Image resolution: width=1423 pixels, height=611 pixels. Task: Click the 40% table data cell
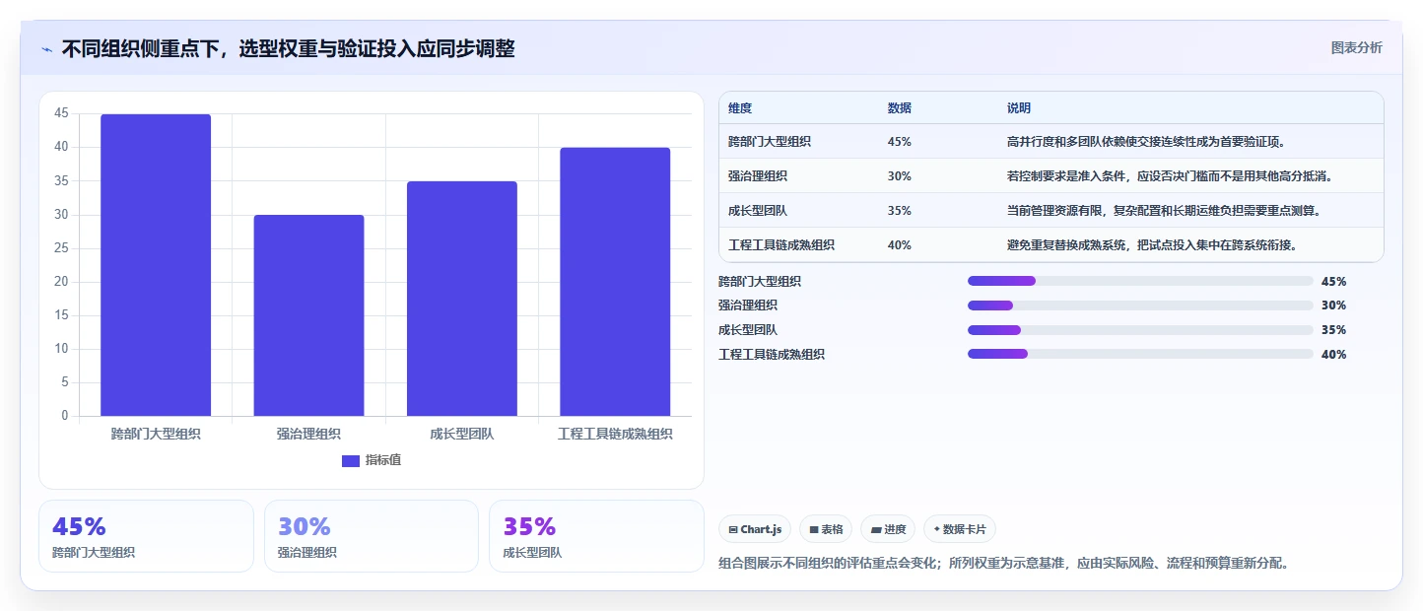pos(899,245)
